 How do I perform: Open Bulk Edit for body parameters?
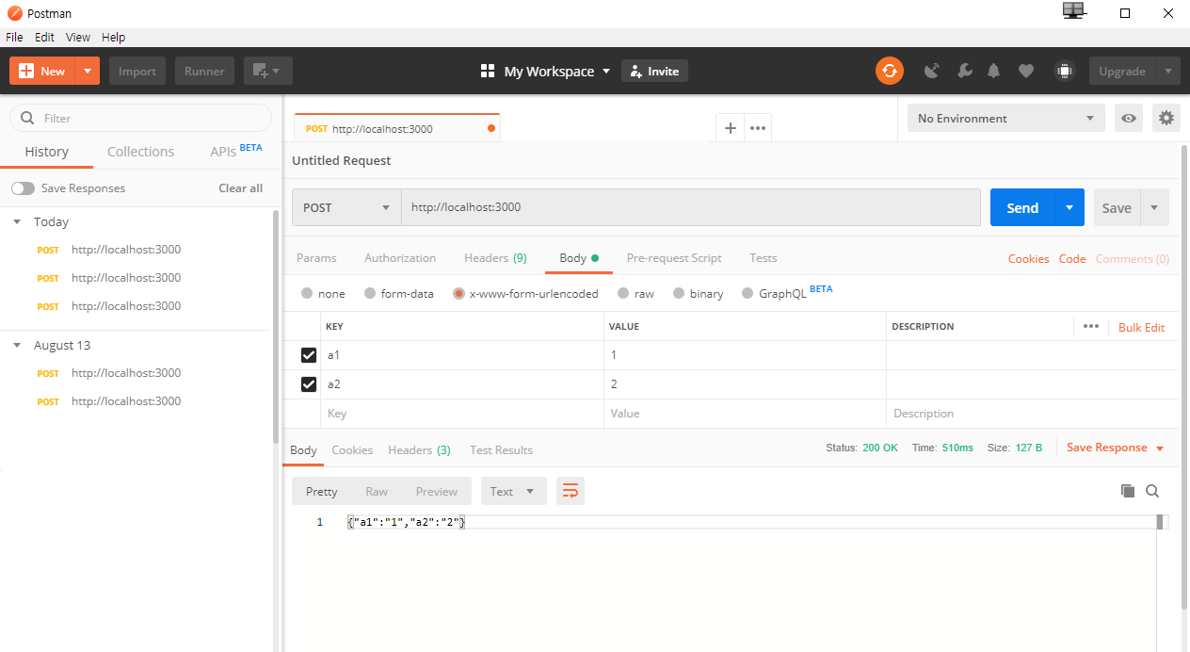click(1141, 327)
